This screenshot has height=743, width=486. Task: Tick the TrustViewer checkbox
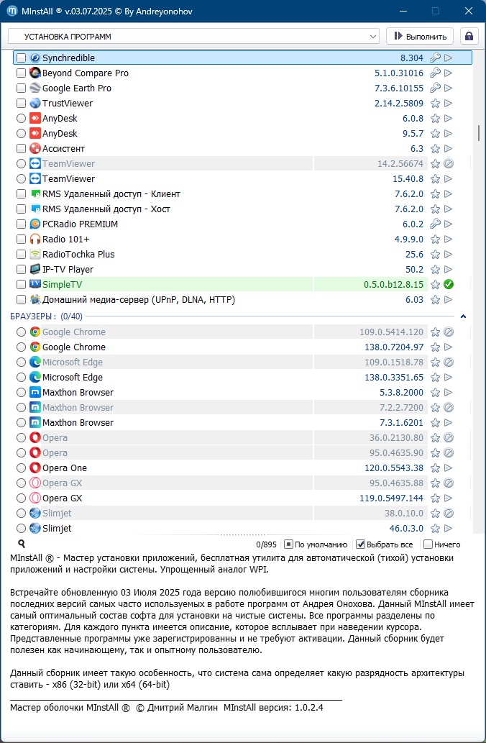21,104
